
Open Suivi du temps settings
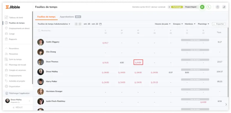click(x=13, y=59)
